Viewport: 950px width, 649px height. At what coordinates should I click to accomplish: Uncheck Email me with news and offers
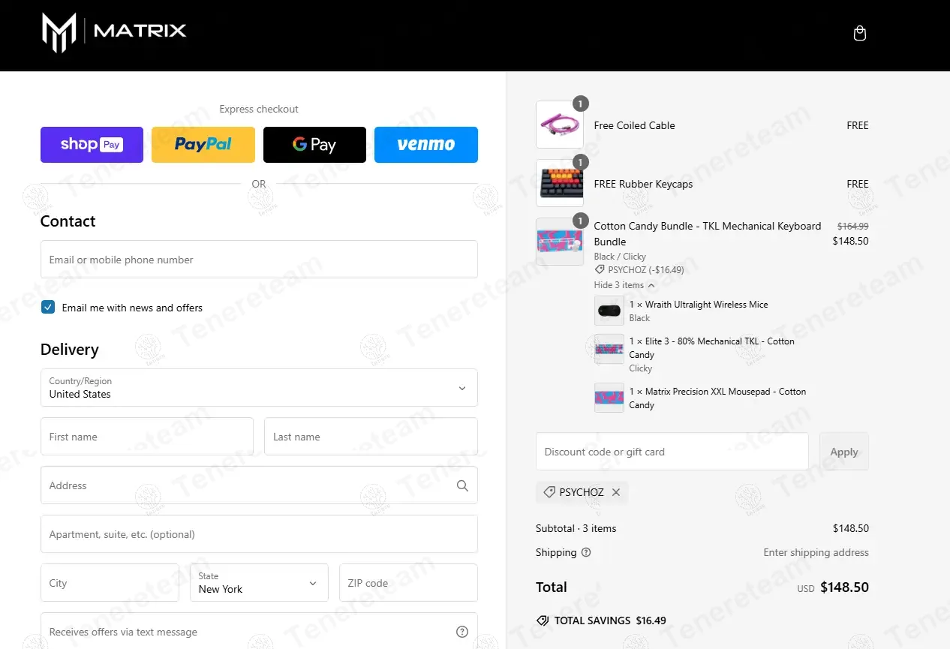click(x=48, y=307)
